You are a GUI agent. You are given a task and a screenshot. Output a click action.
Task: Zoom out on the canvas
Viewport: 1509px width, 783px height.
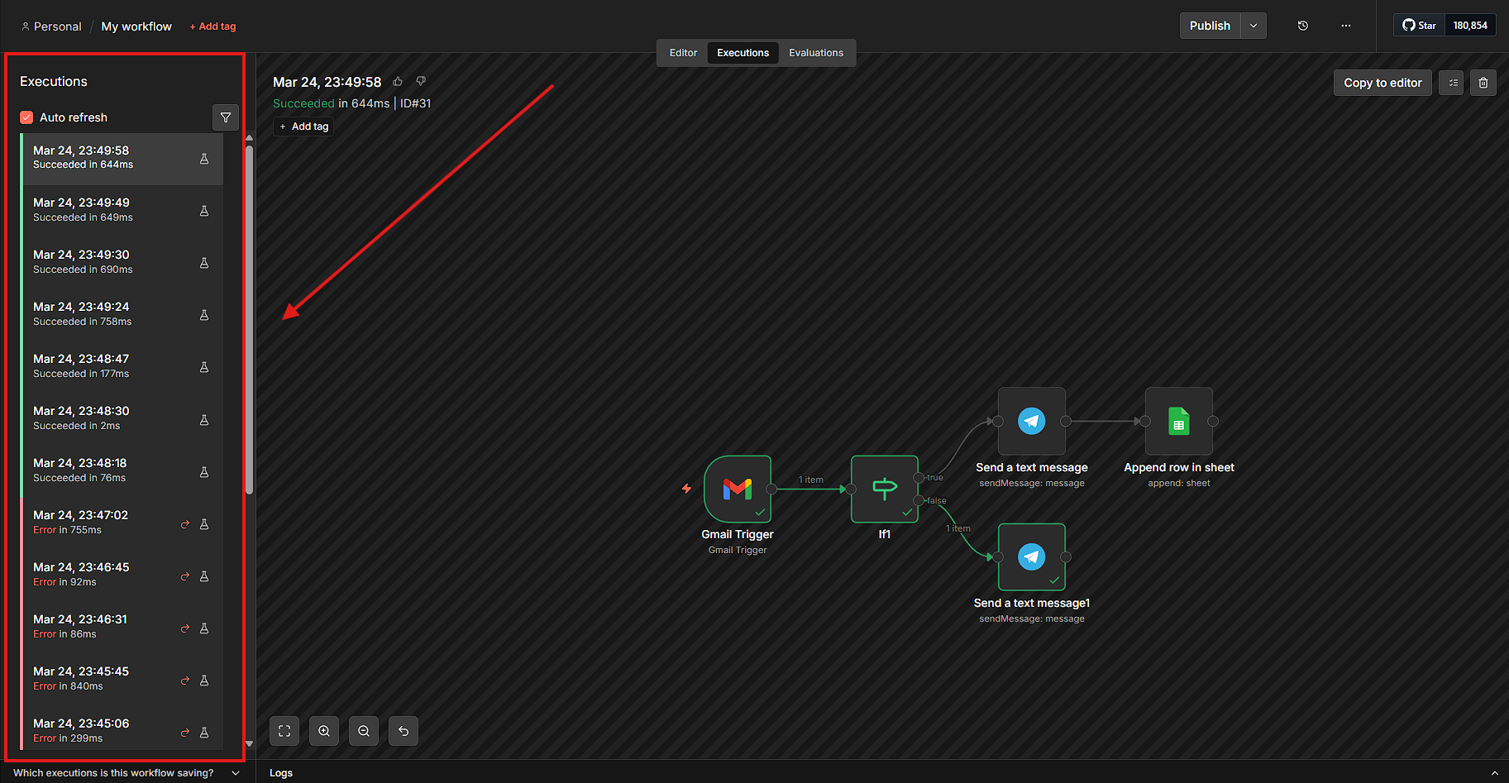tap(364, 731)
